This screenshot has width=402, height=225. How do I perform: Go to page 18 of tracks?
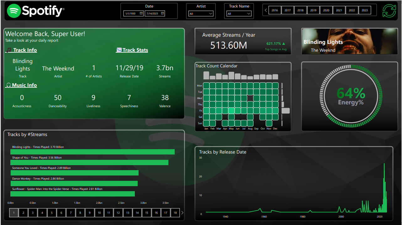click(175, 213)
